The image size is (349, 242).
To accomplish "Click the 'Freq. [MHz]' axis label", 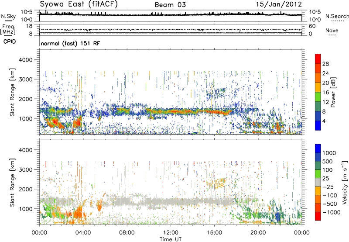I will (x=8, y=30).
